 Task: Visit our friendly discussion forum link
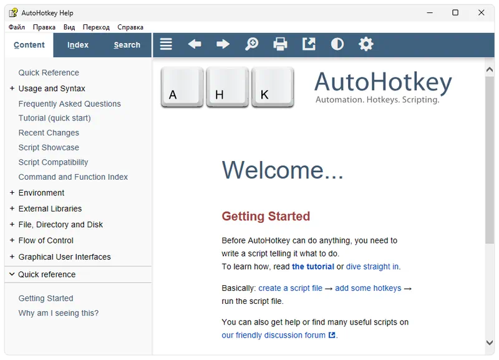(273, 335)
